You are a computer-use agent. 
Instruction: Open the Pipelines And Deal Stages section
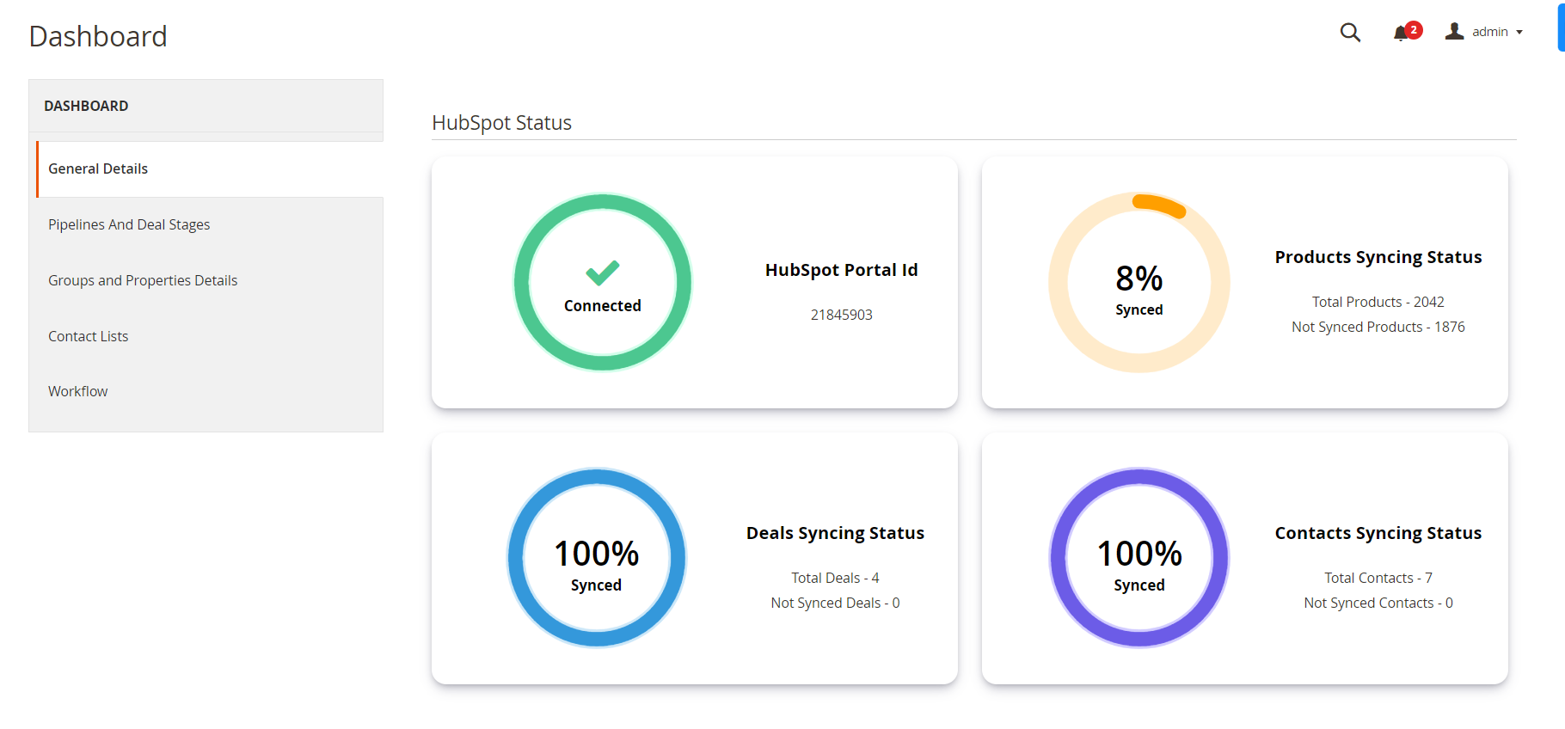(x=129, y=224)
